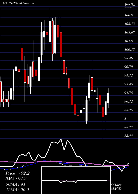Click inside the MACD inset box
Image resolution: width=138 pixels, height=194 pixels.
pyautogui.click(x=76, y=180)
